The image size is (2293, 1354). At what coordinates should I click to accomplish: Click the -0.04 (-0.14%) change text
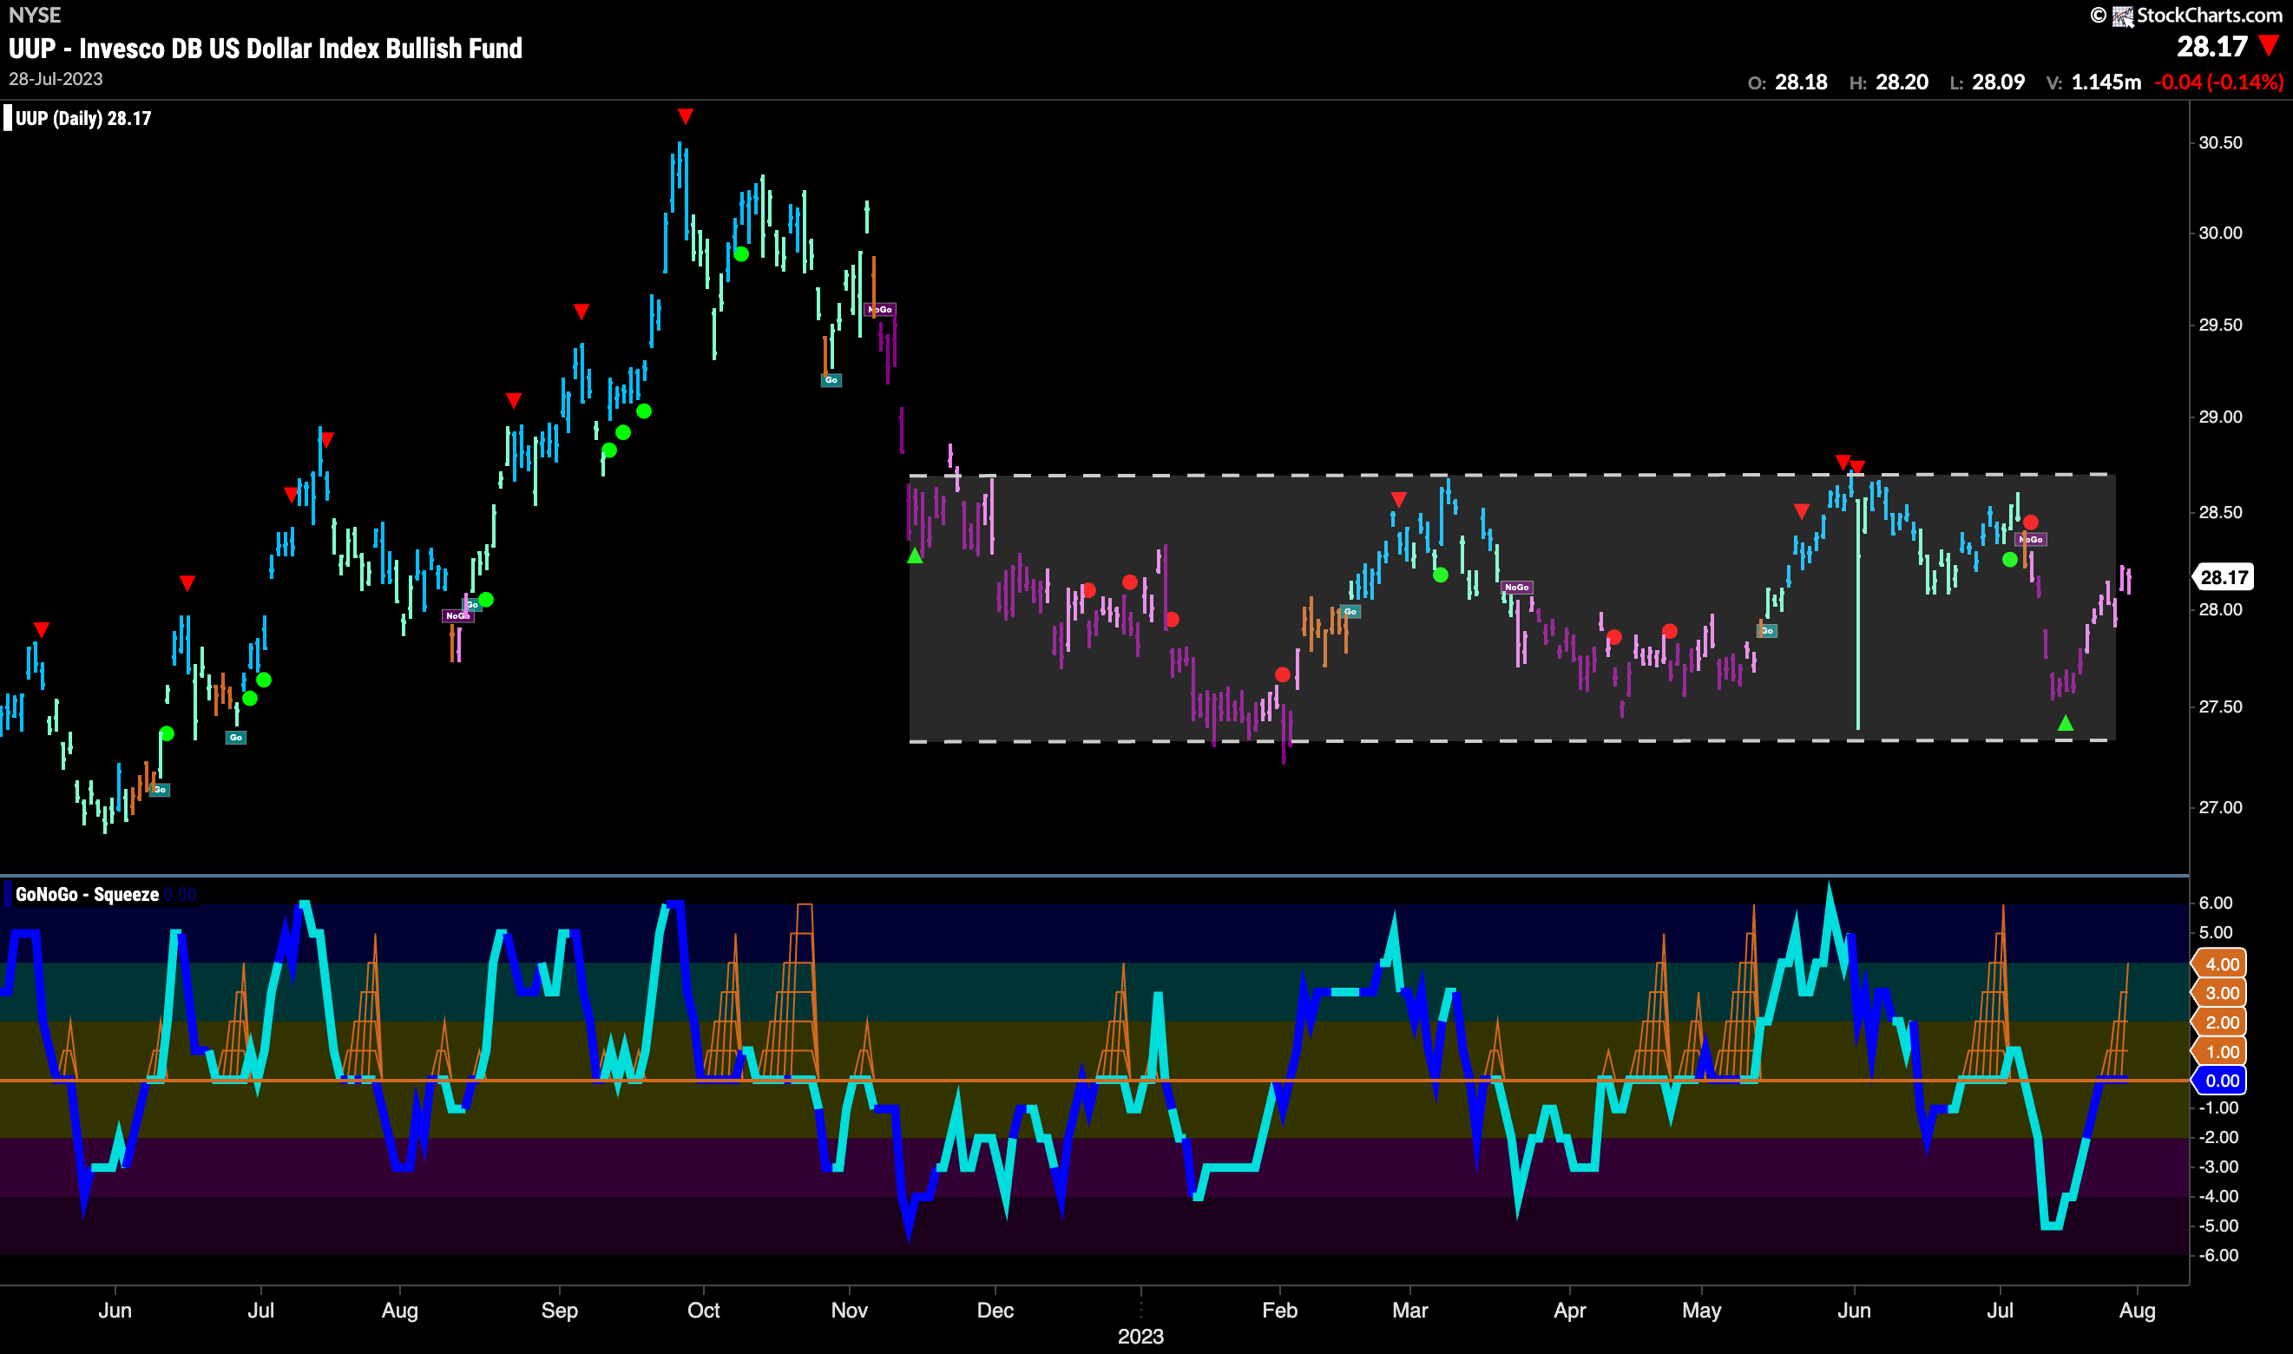click(x=2219, y=82)
